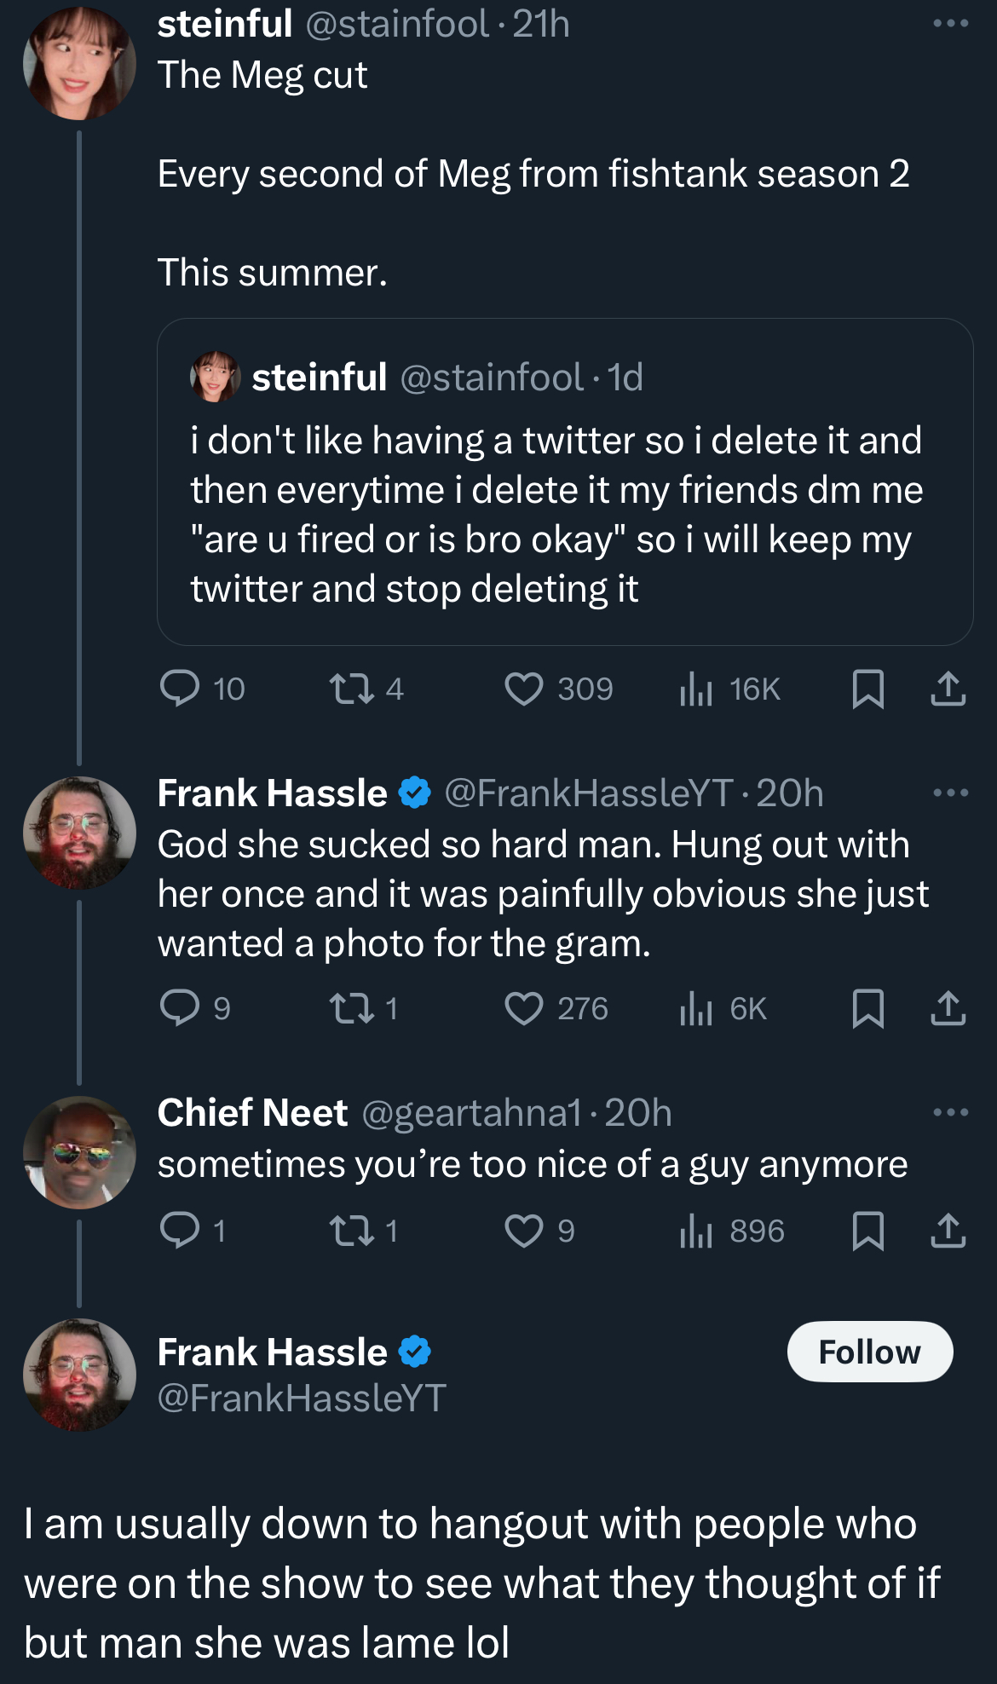The height and width of the screenshot is (1684, 997).
Task: Share Chief Neet's tweet
Action: (948, 1231)
